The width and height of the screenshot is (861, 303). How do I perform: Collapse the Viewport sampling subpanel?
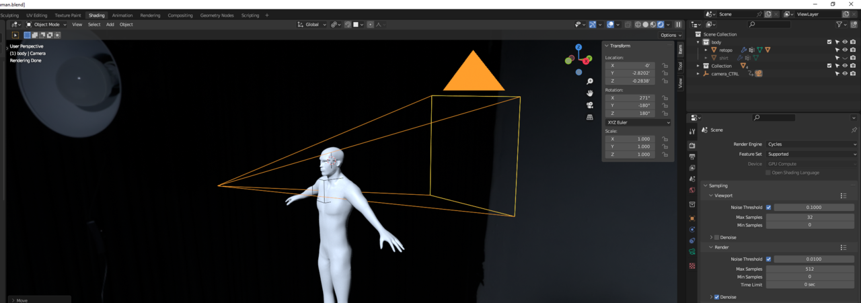(x=712, y=196)
